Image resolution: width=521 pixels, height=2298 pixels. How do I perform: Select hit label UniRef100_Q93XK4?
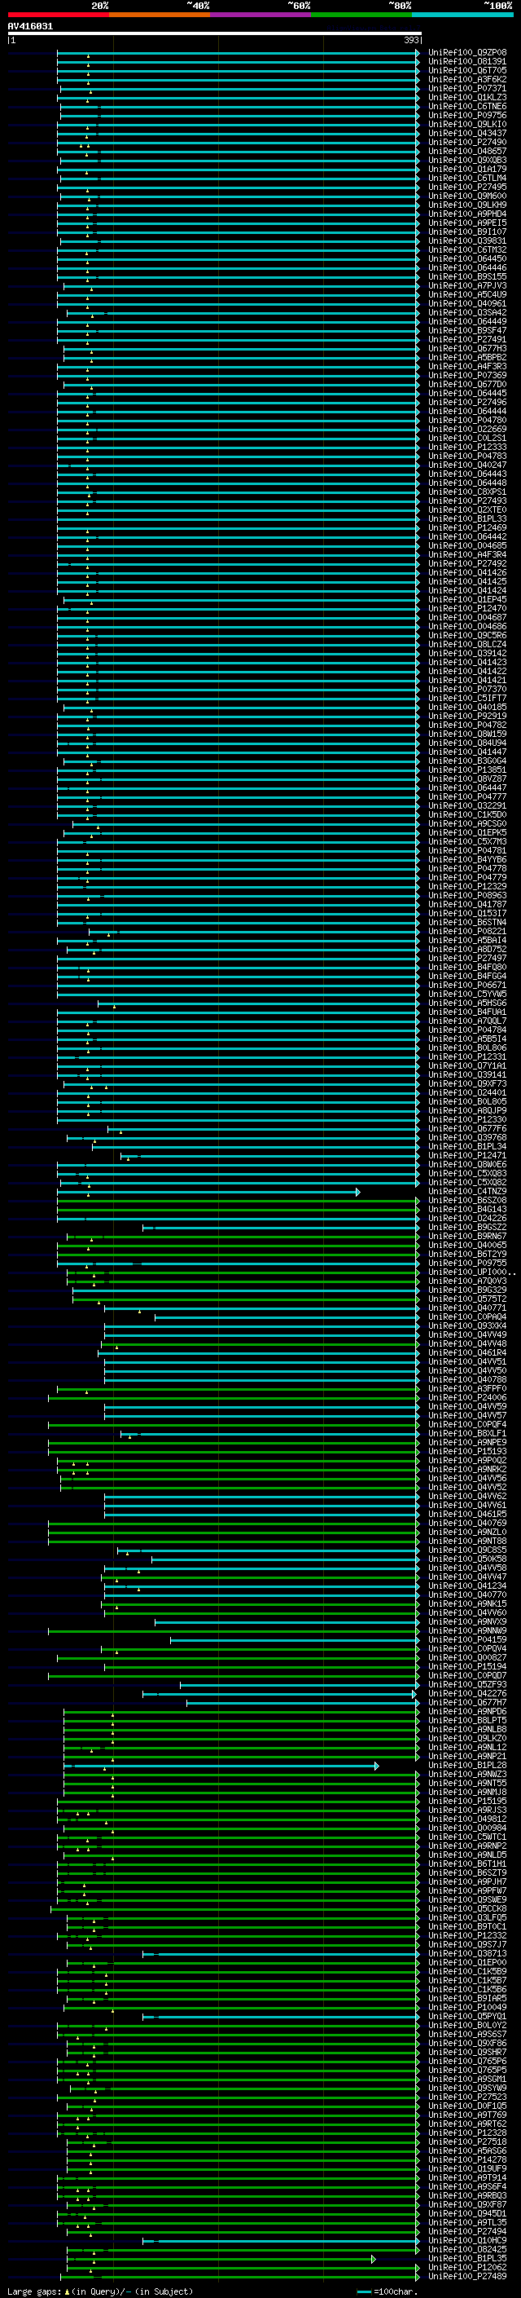pos(467,1326)
